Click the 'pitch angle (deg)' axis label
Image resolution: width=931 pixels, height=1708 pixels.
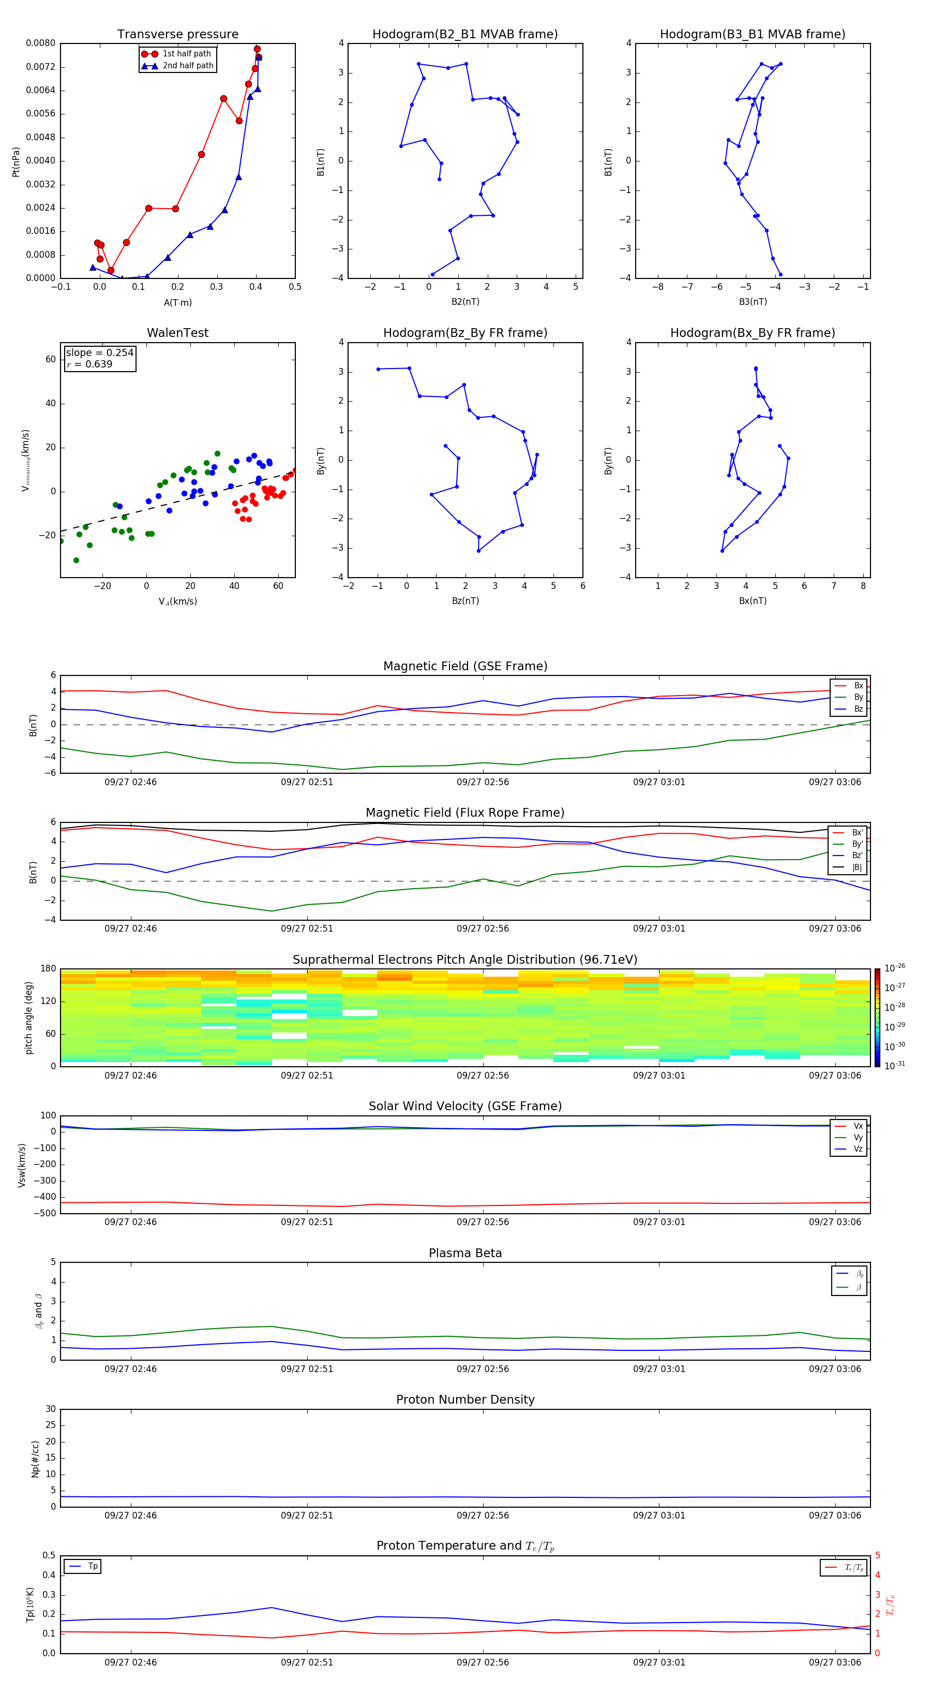click(x=28, y=1018)
